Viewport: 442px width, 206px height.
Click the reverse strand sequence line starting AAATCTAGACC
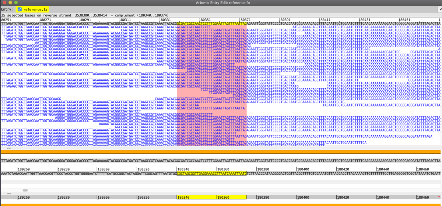(221, 173)
